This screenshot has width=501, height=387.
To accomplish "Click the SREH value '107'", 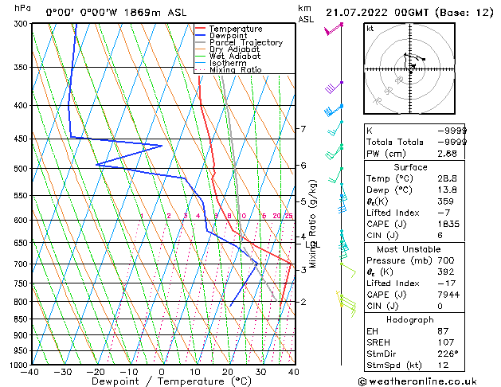I will (x=445, y=342).
